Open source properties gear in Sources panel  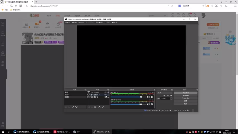click(x=95, y=107)
